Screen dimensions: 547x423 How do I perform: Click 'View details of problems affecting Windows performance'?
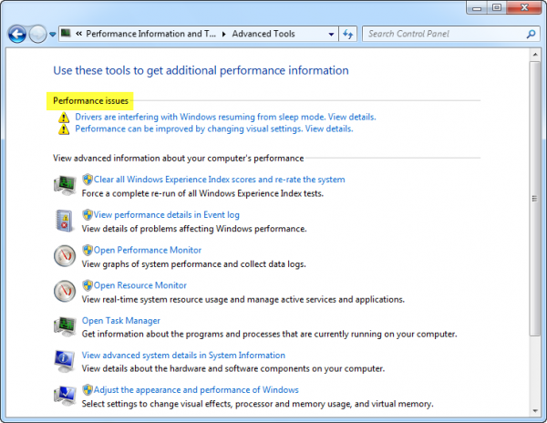[x=194, y=229]
